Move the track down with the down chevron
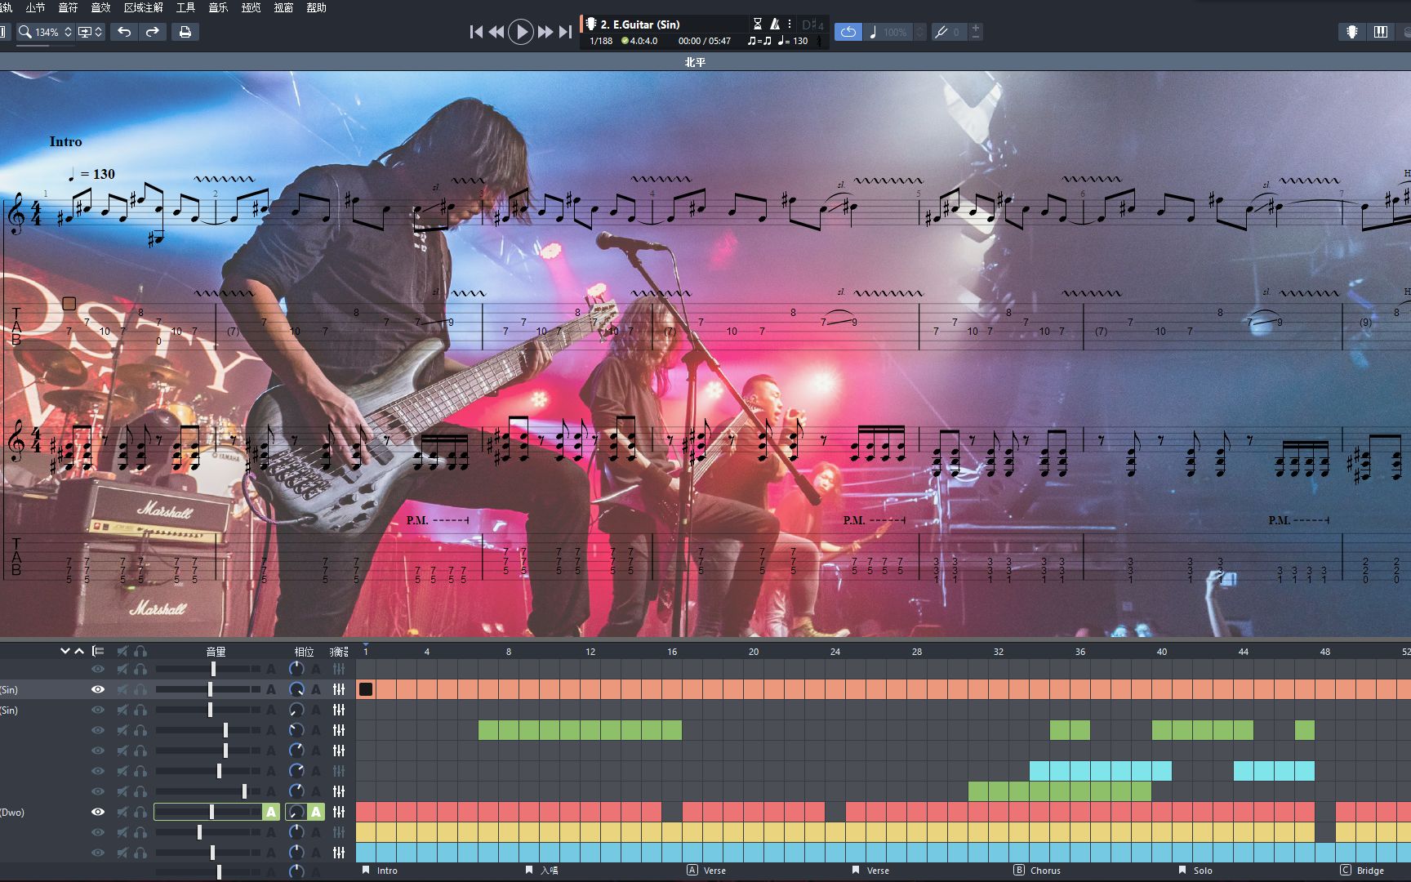Screen dimensions: 1411x882 click(x=65, y=651)
